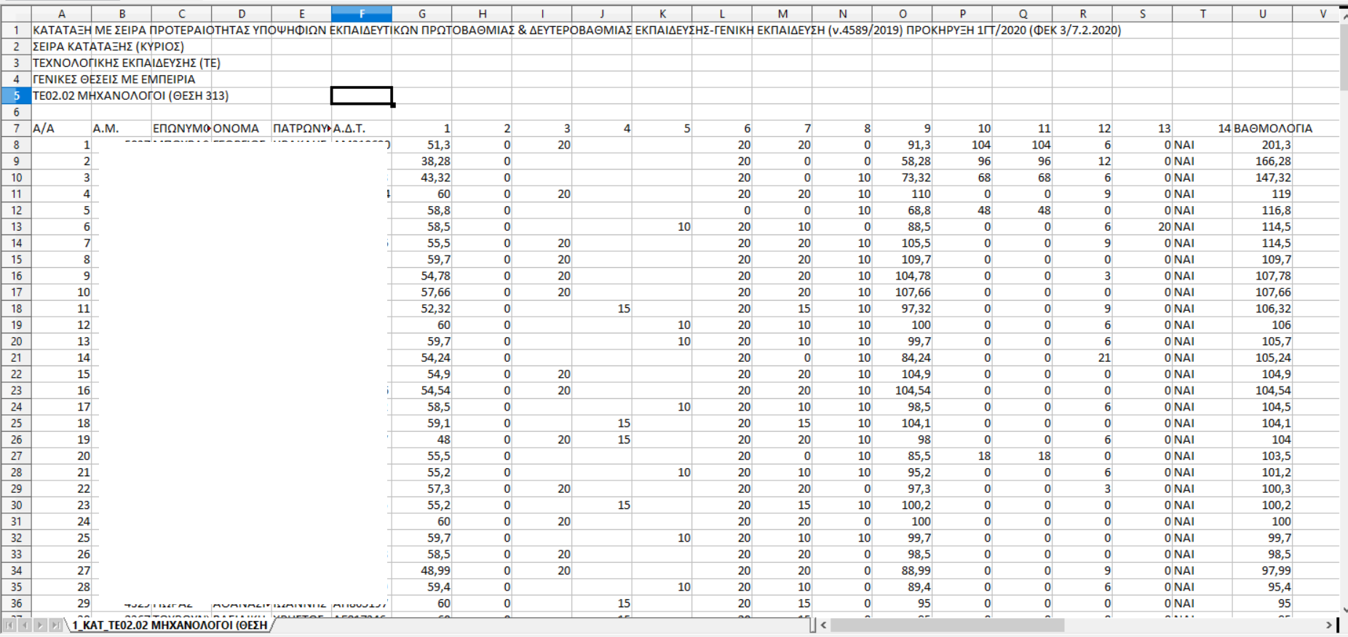Select column U header

tap(1262, 14)
